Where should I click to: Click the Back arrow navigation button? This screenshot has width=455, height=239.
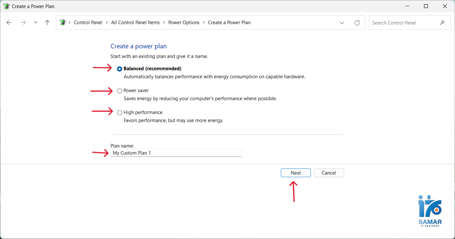click(x=9, y=23)
